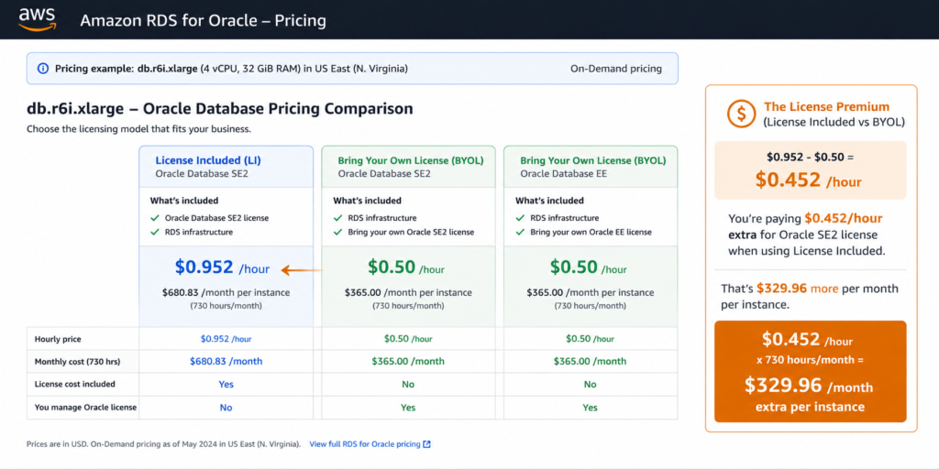
Task: Click The License Premium heading
Action: click(826, 107)
